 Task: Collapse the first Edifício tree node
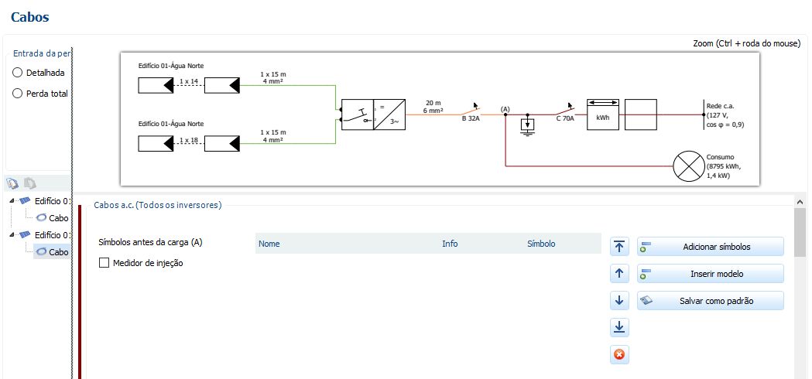point(13,201)
